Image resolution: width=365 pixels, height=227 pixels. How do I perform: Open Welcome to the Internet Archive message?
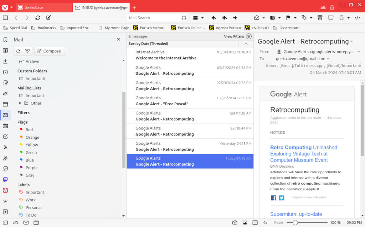coord(190,55)
